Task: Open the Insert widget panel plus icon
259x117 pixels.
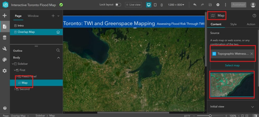Action: click(5, 16)
